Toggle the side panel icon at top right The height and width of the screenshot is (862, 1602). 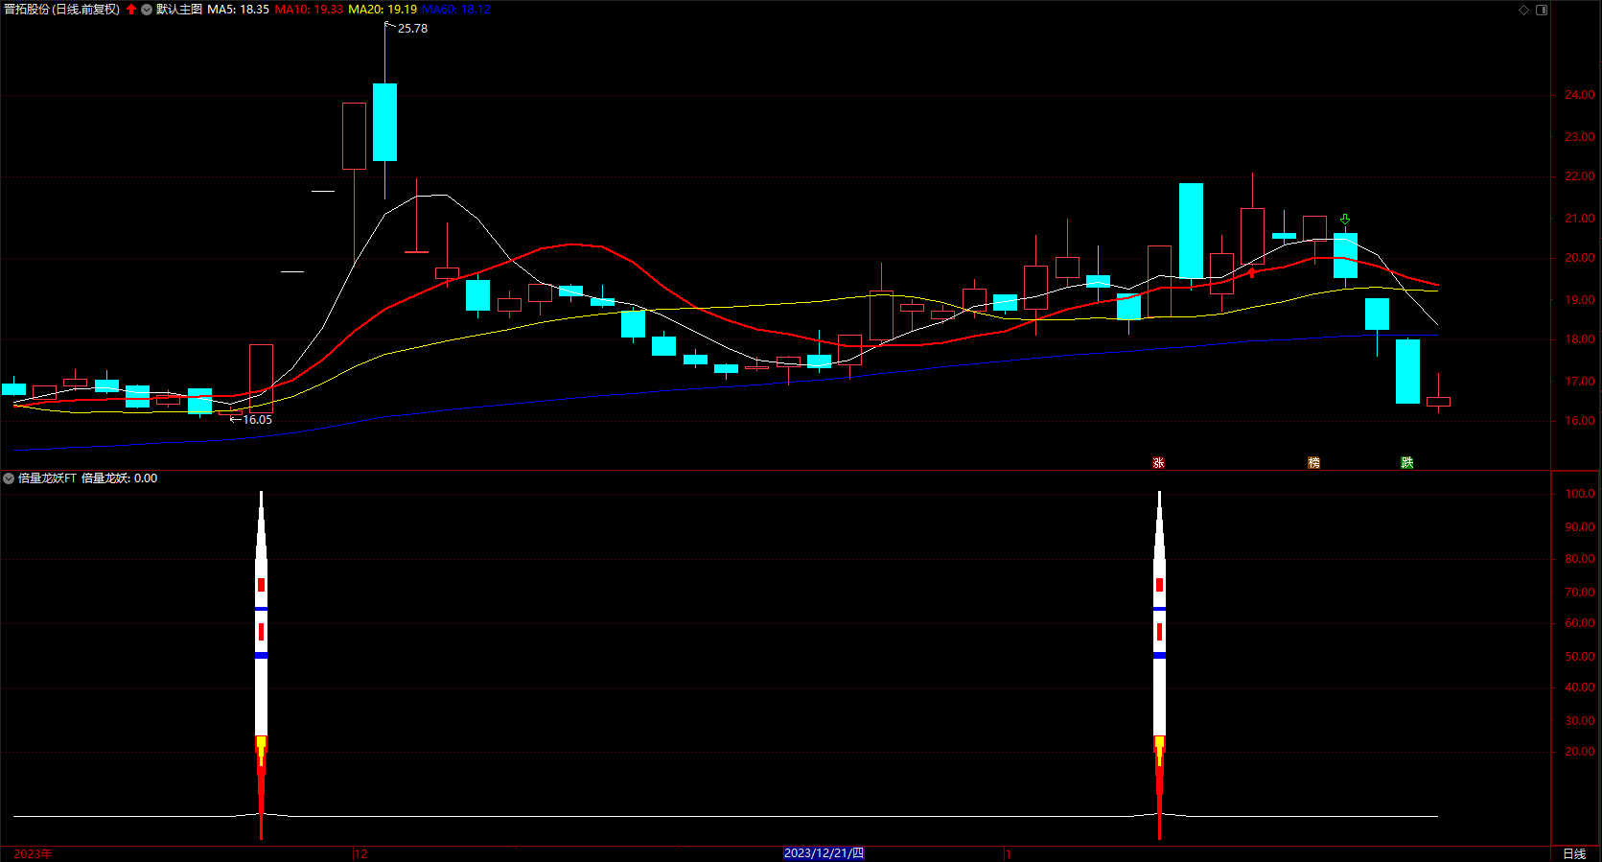[x=1542, y=10]
